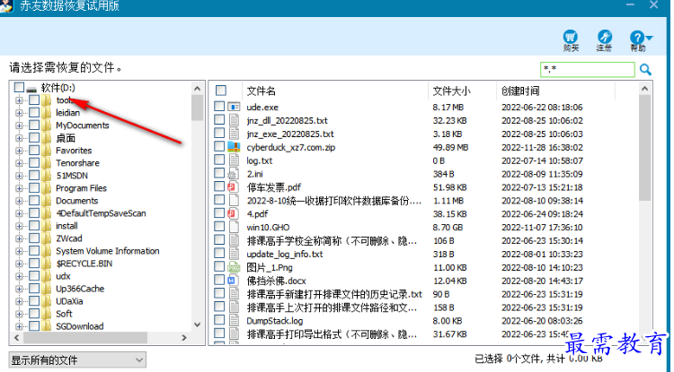
Task: Select the SGDownload folder in tree
Action: [x=79, y=326]
